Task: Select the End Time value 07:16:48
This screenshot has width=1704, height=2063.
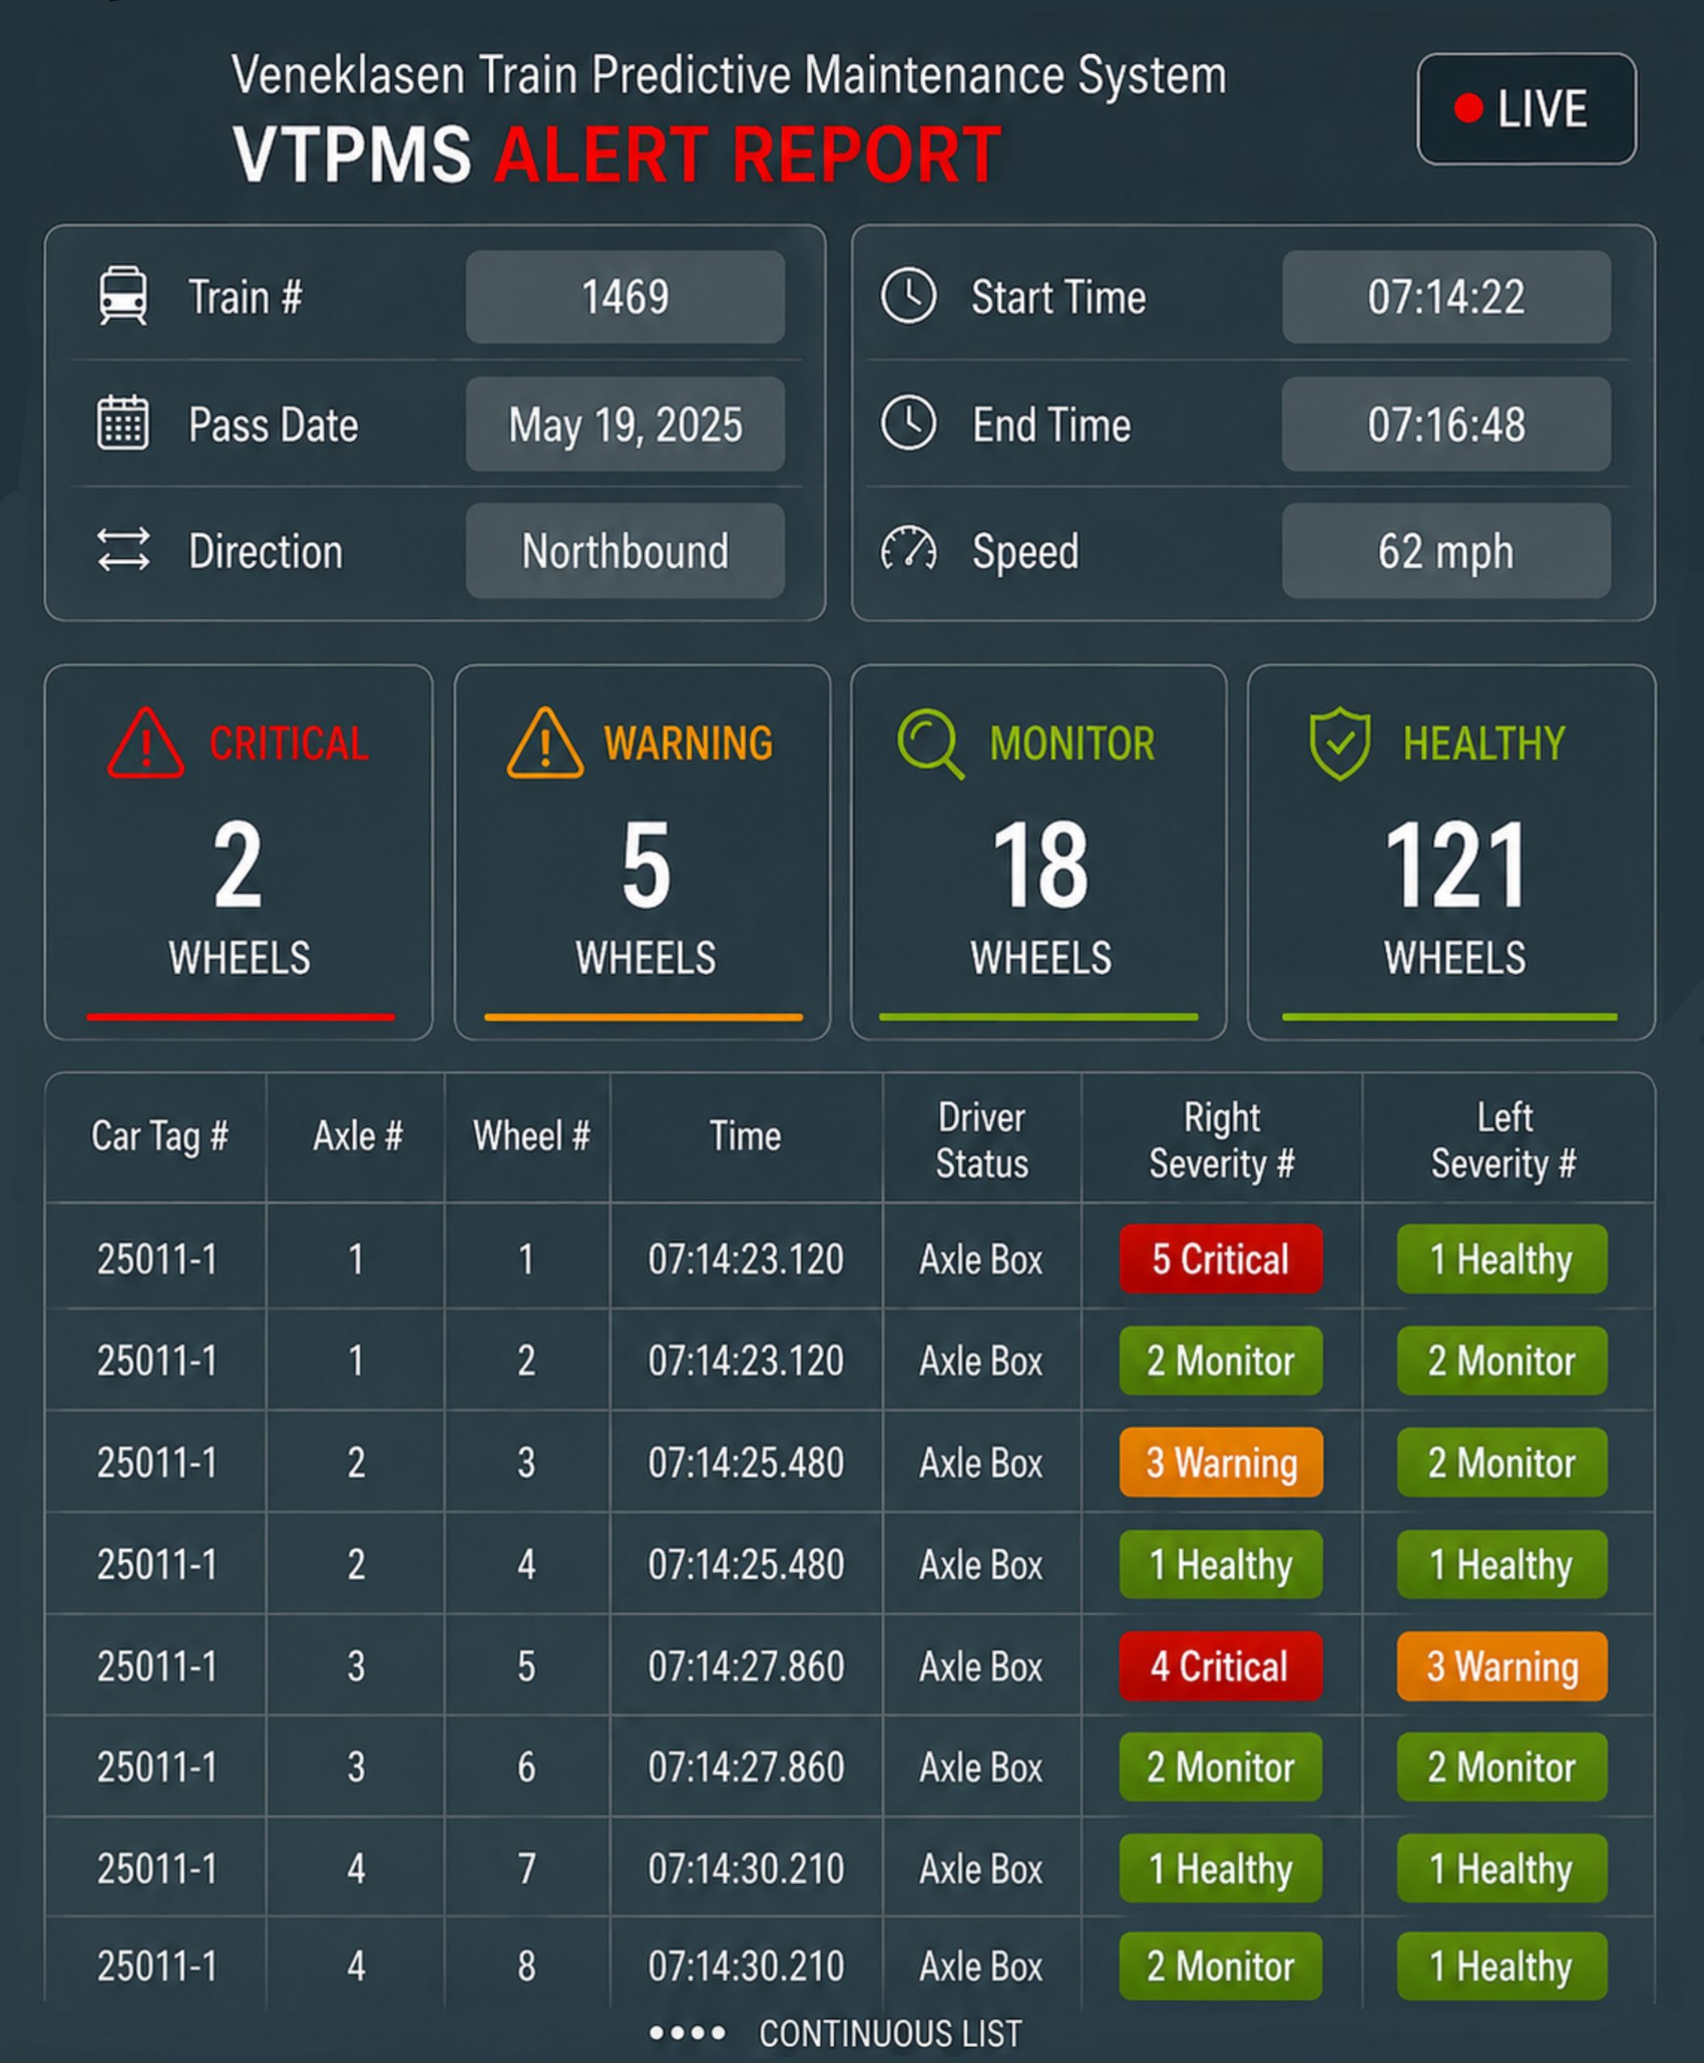Action: (1446, 424)
